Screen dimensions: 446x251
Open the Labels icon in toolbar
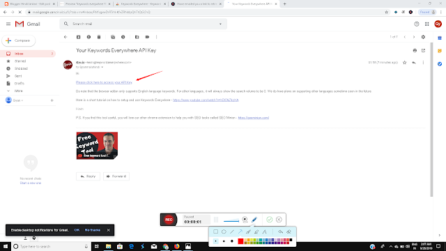pyautogui.click(x=147, y=37)
